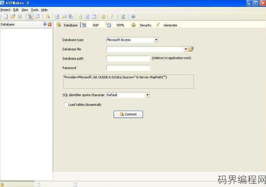
Task: Pin the Database side panel
Action: pos(45,24)
